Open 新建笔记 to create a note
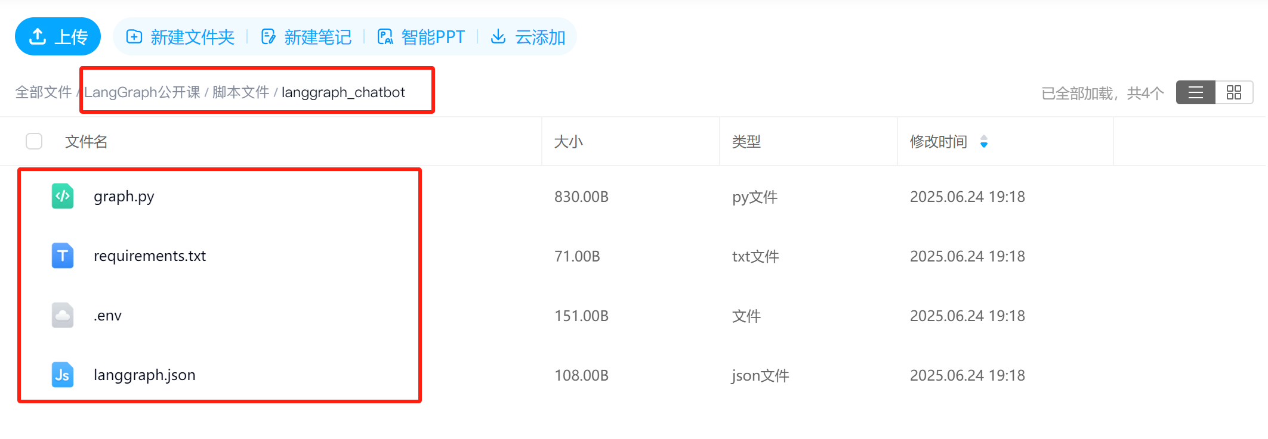Screen dimensions: 1268x439 click(306, 37)
